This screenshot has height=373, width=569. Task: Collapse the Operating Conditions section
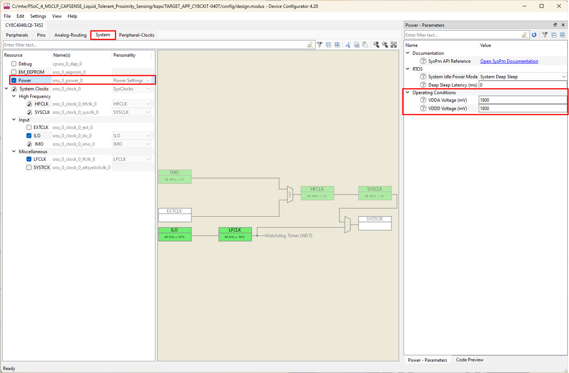[x=408, y=92]
